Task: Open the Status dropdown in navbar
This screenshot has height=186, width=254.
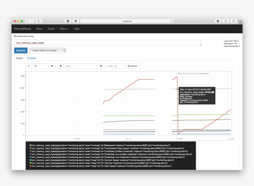Action: point(64,29)
